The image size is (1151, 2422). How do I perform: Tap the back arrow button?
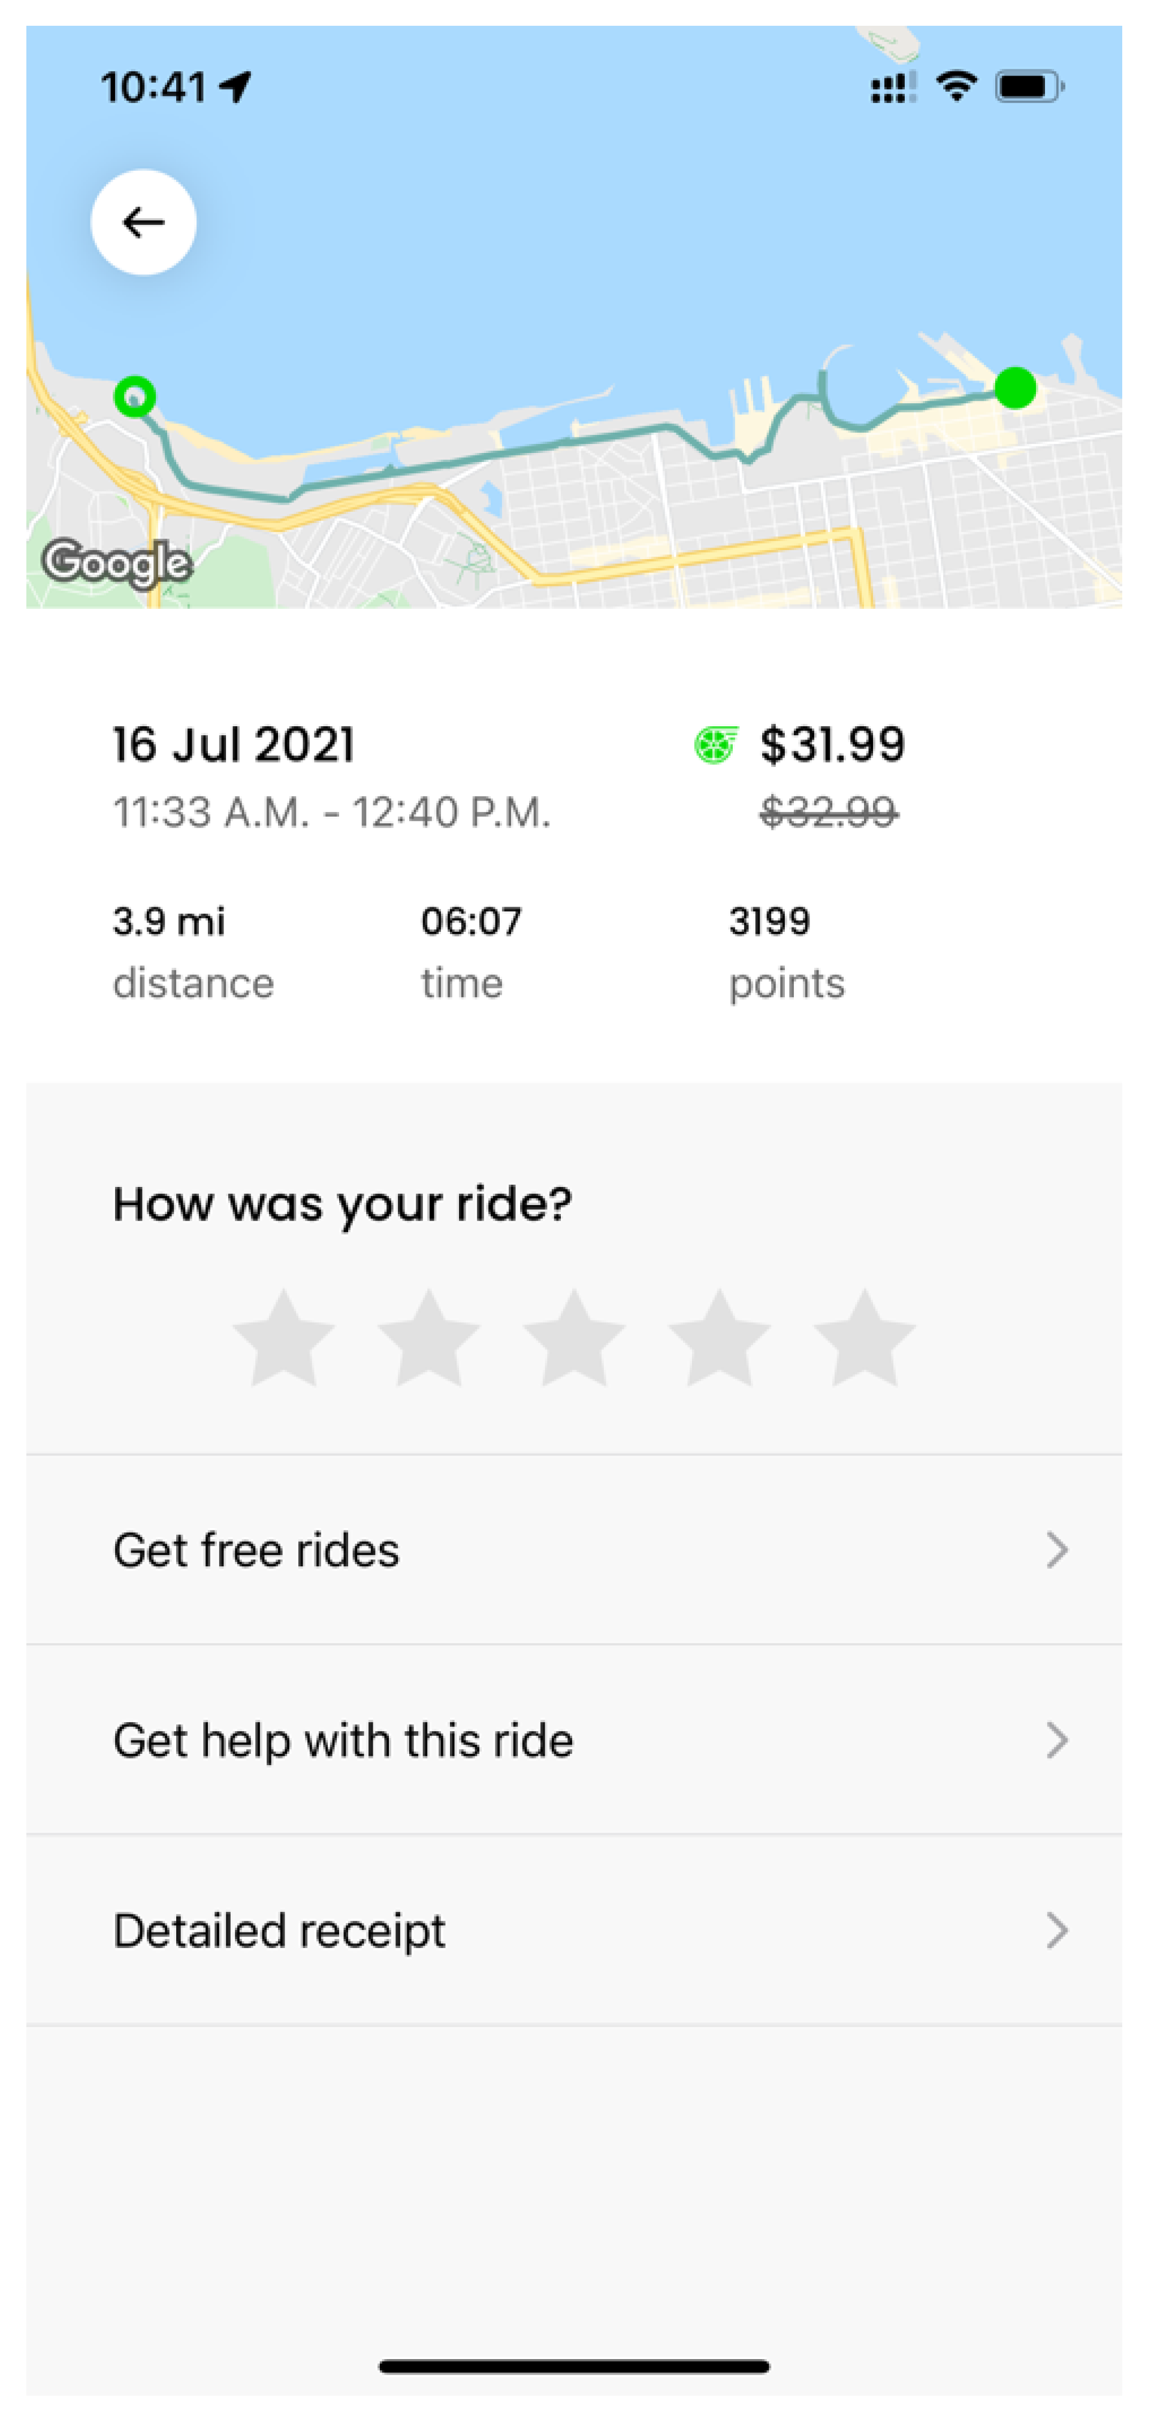point(143,223)
